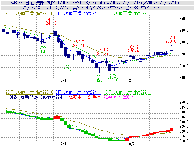The image size is (194, 148).
Task: Click the 安223.7 low value in header
Action: pyautogui.click(x=98, y=8)
